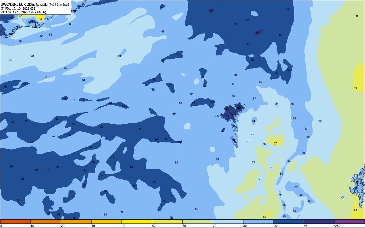Click the medium blue 80–90 legend swatch
Image resolution: width=365 pixels, height=228 pixels.
[258, 221]
